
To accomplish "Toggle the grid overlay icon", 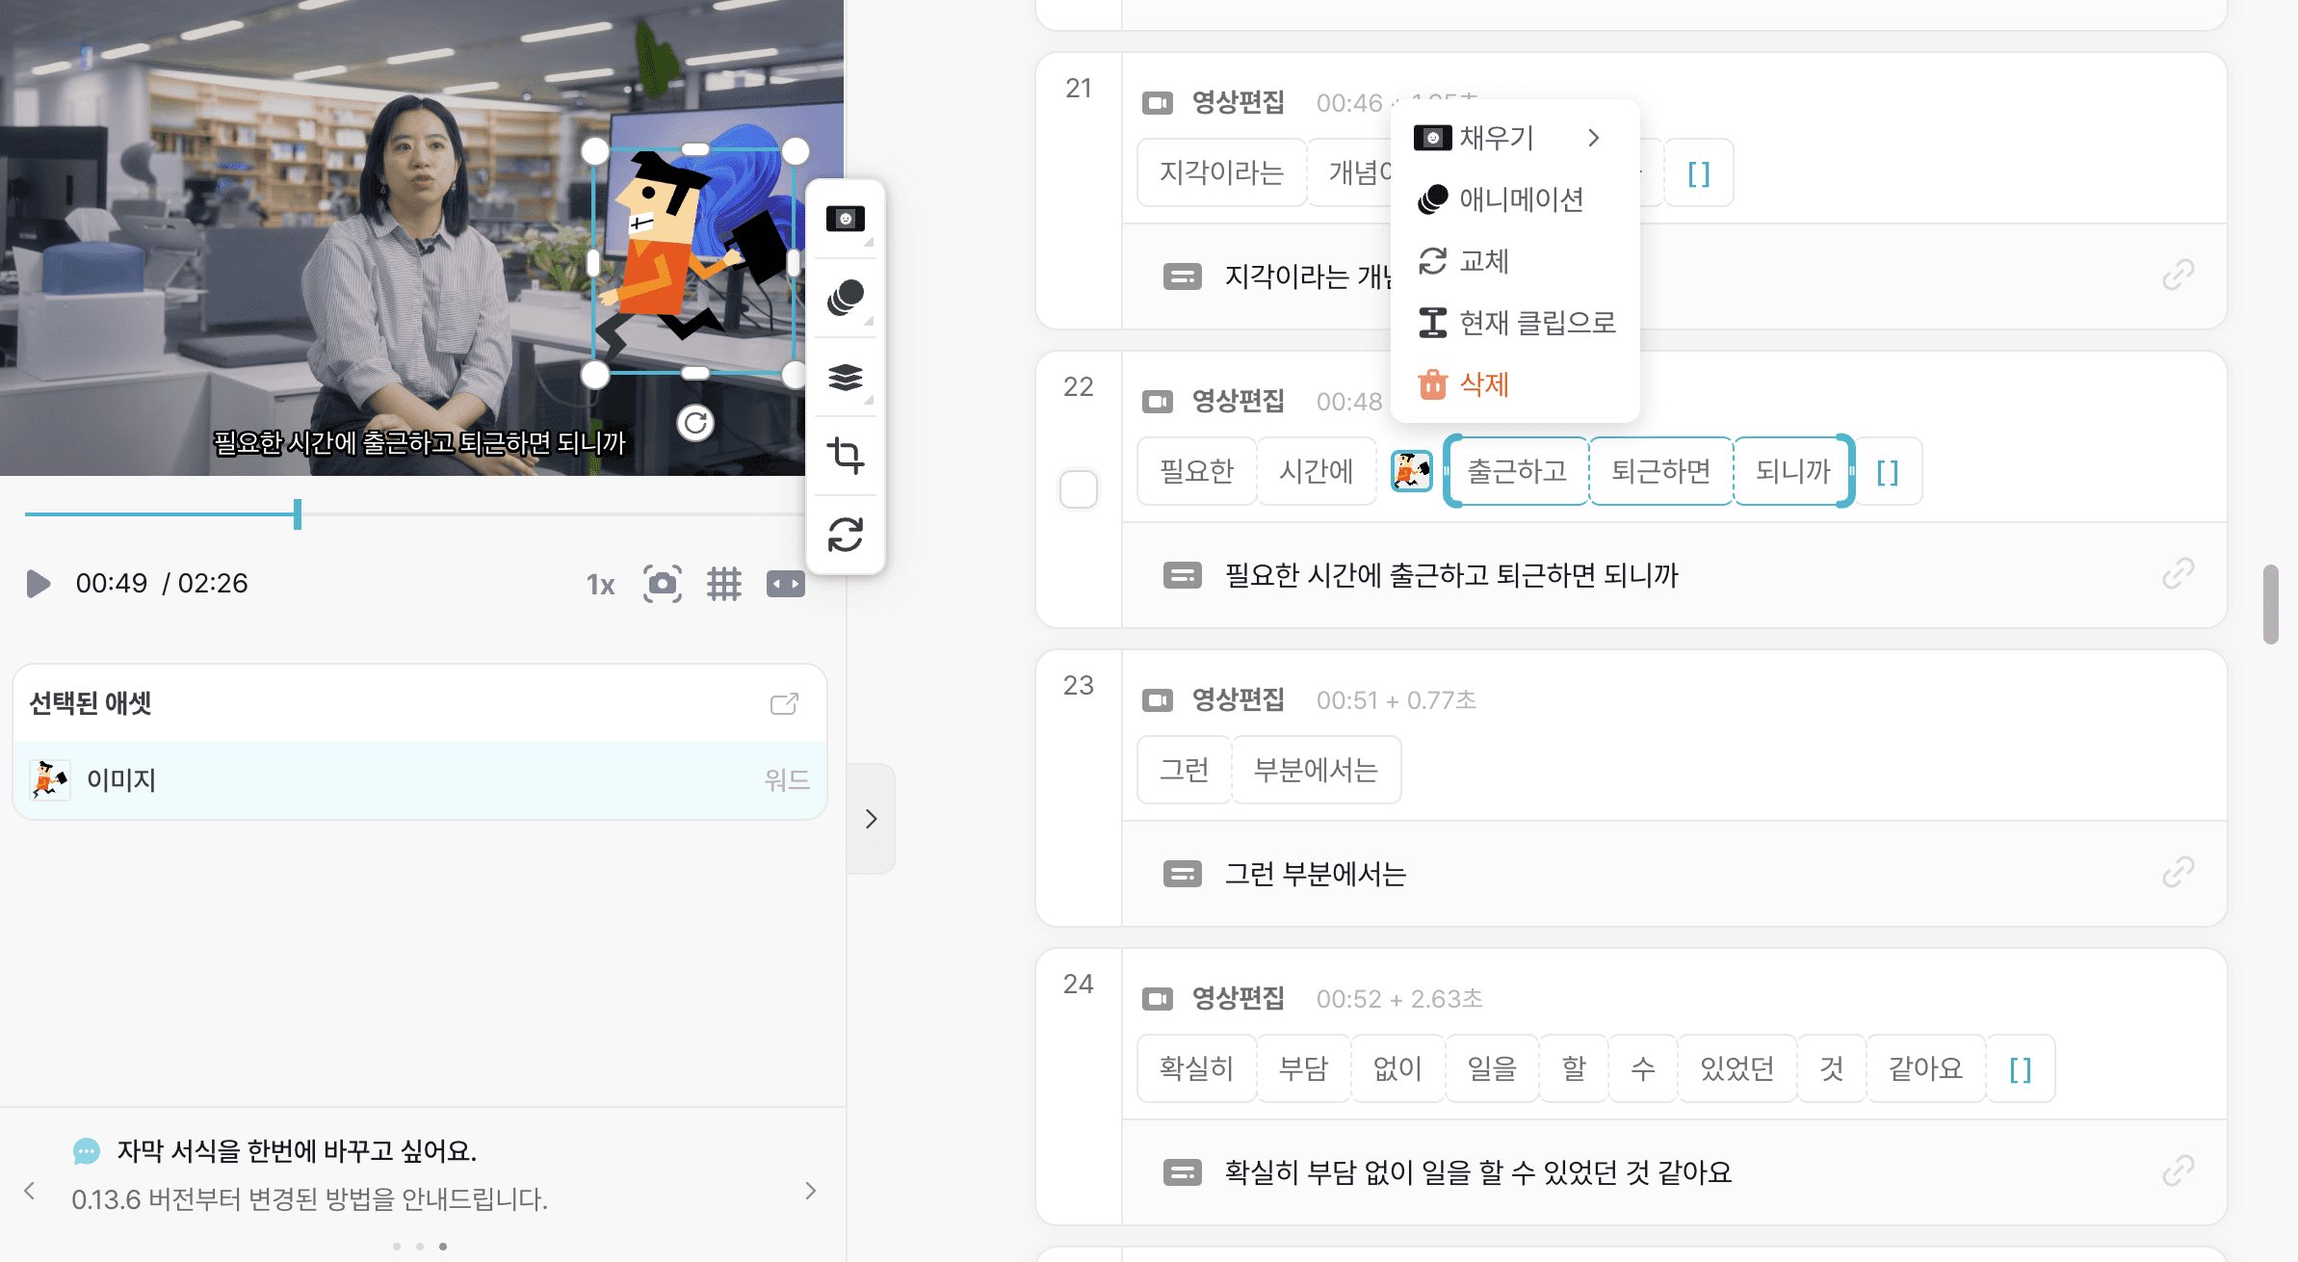I will coord(723,584).
